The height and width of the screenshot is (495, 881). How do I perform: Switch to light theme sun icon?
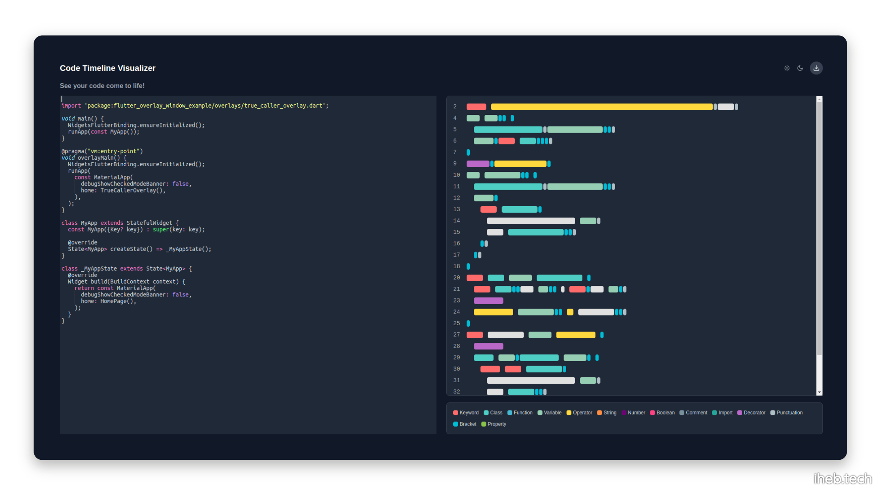click(x=787, y=68)
